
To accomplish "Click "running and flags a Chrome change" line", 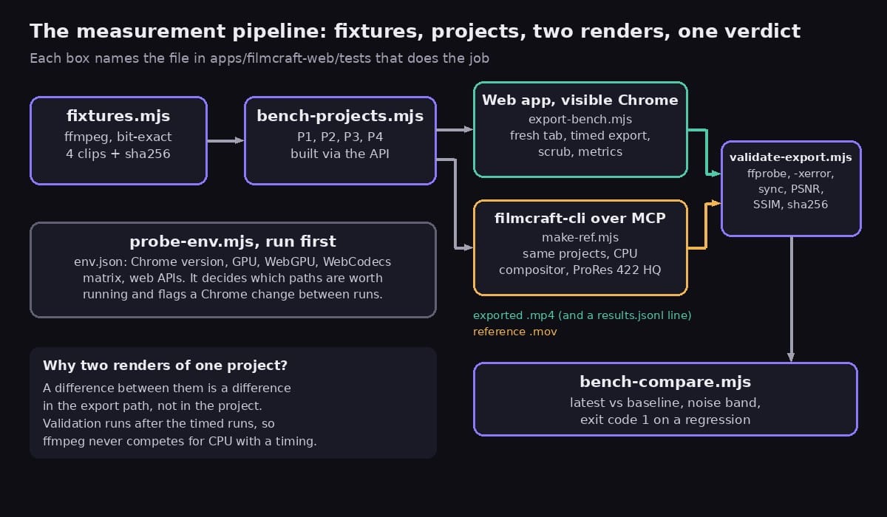I will (233, 295).
